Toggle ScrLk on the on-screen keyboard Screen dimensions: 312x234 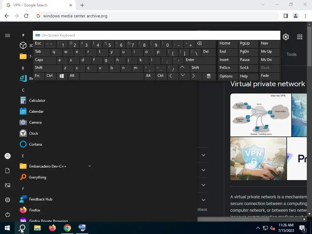tap(248, 68)
